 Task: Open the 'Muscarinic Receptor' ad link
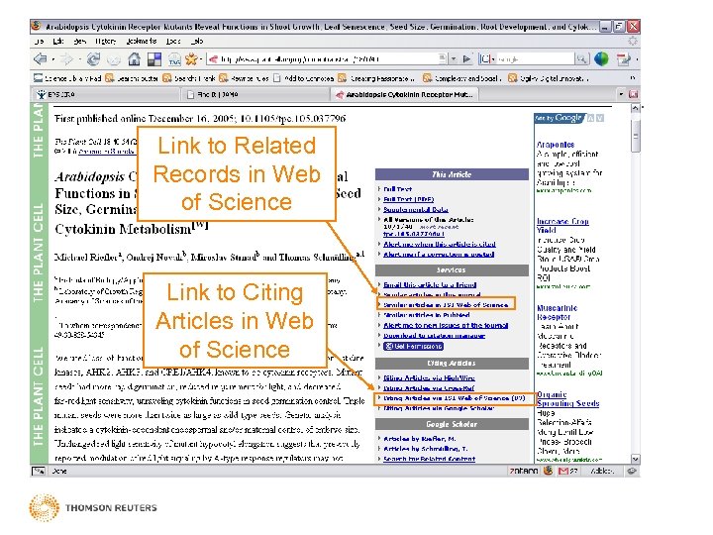click(x=557, y=312)
